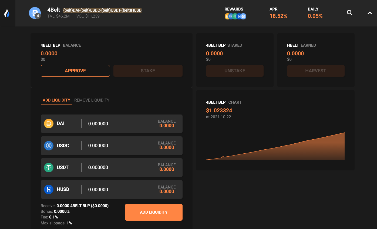Screen dimensions: 377x229
Task: Click the rewards token icons cluster
Action: pyautogui.click(x=235, y=16)
